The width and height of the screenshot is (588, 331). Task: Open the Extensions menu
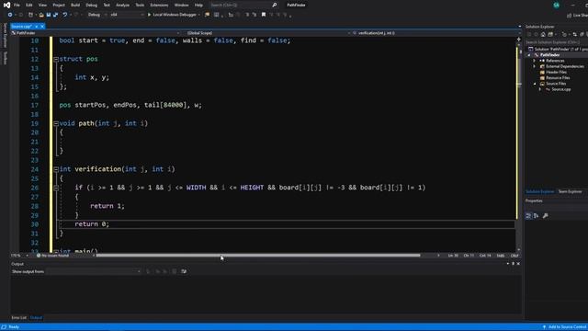[x=159, y=5]
